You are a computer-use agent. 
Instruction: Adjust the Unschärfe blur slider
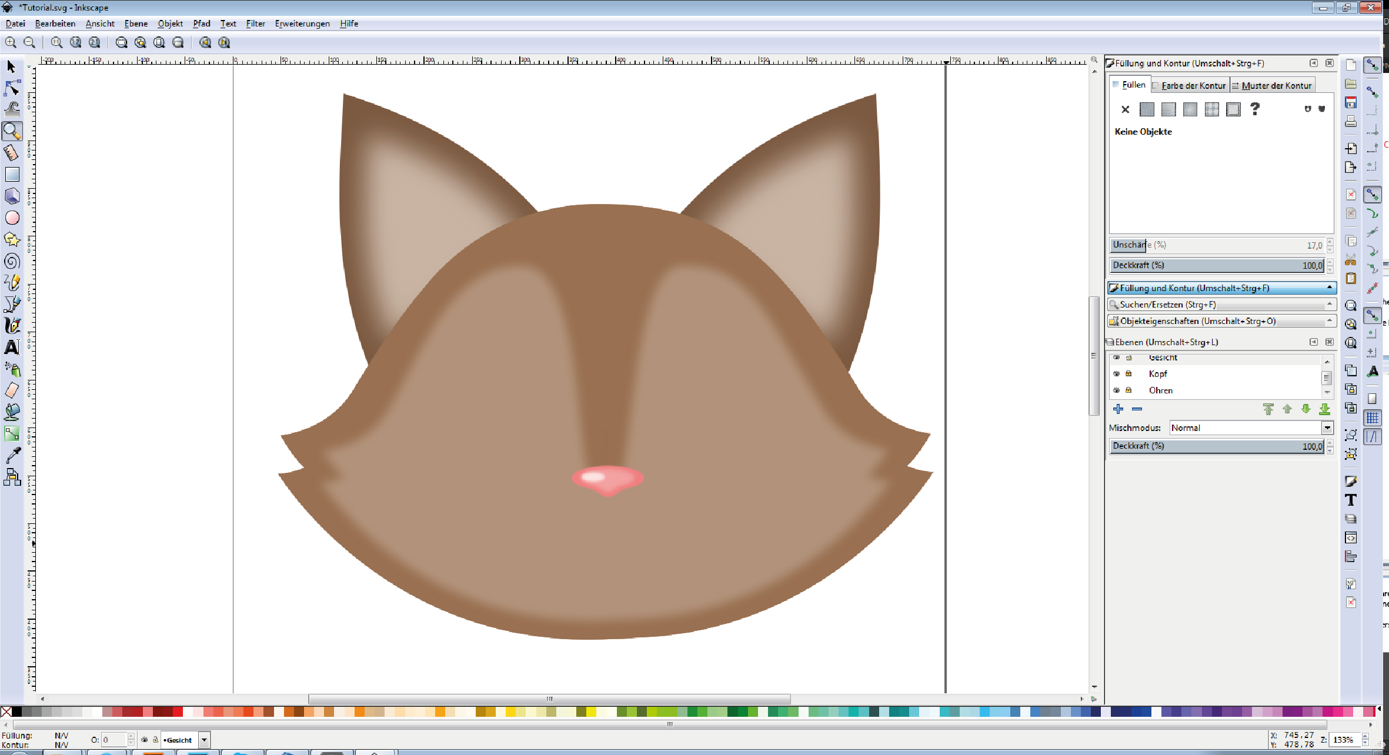pyautogui.click(x=1217, y=245)
